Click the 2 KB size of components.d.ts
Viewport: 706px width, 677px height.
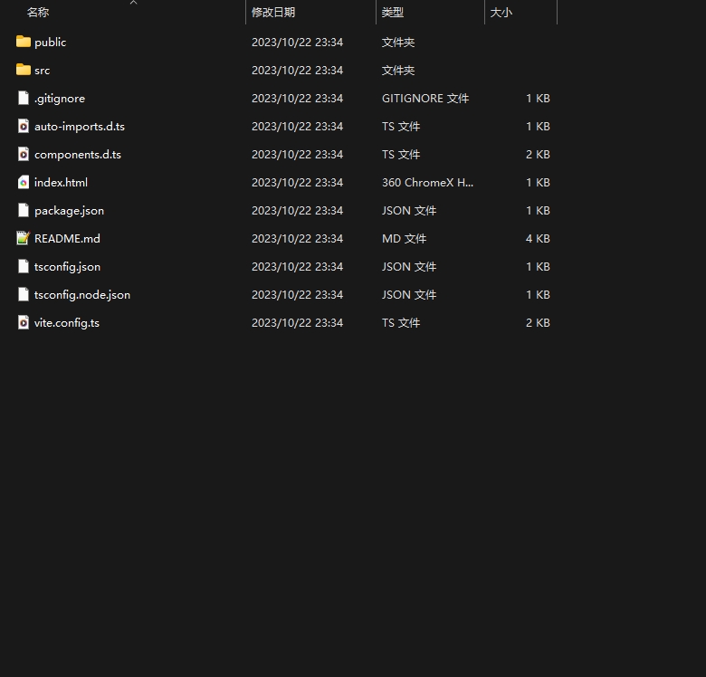click(x=538, y=155)
